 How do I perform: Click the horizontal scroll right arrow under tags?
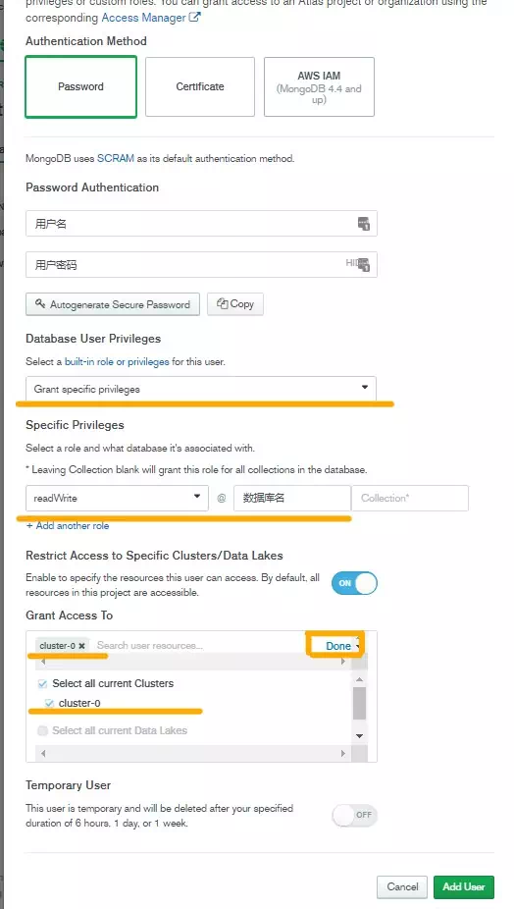[x=343, y=662]
